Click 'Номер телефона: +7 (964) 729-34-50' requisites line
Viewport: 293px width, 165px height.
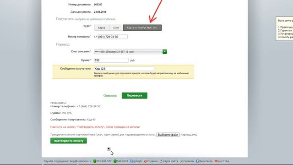click(x=75, y=106)
